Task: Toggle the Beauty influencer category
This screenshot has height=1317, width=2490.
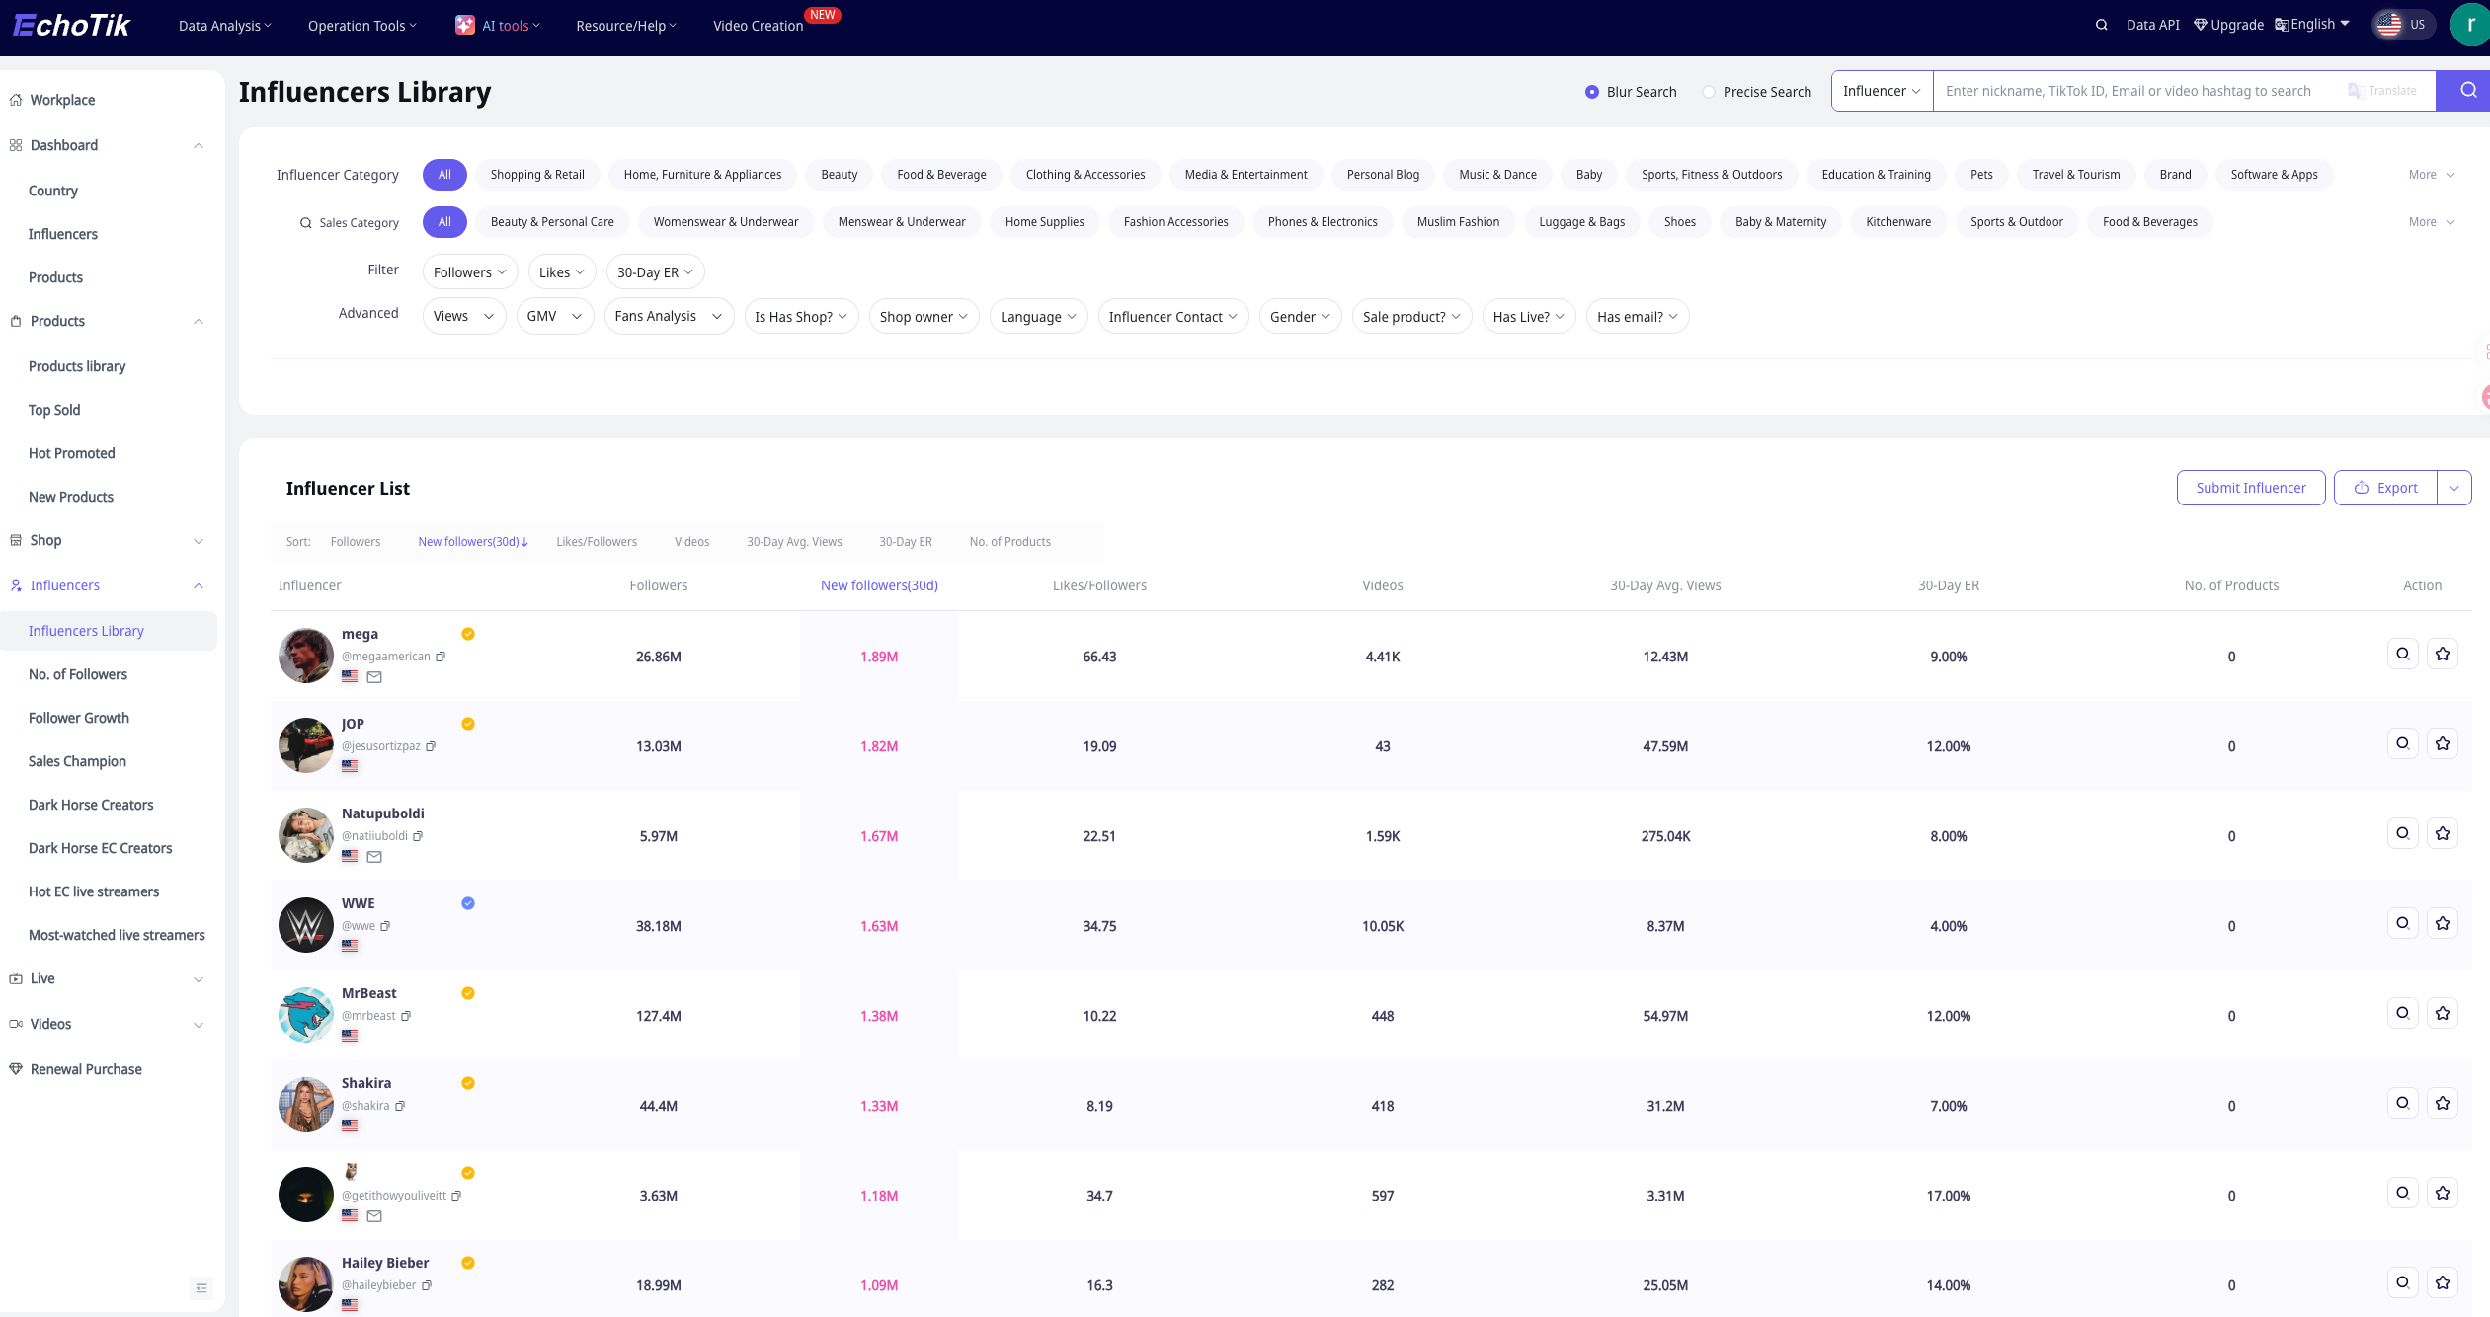Action: (840, 175)
